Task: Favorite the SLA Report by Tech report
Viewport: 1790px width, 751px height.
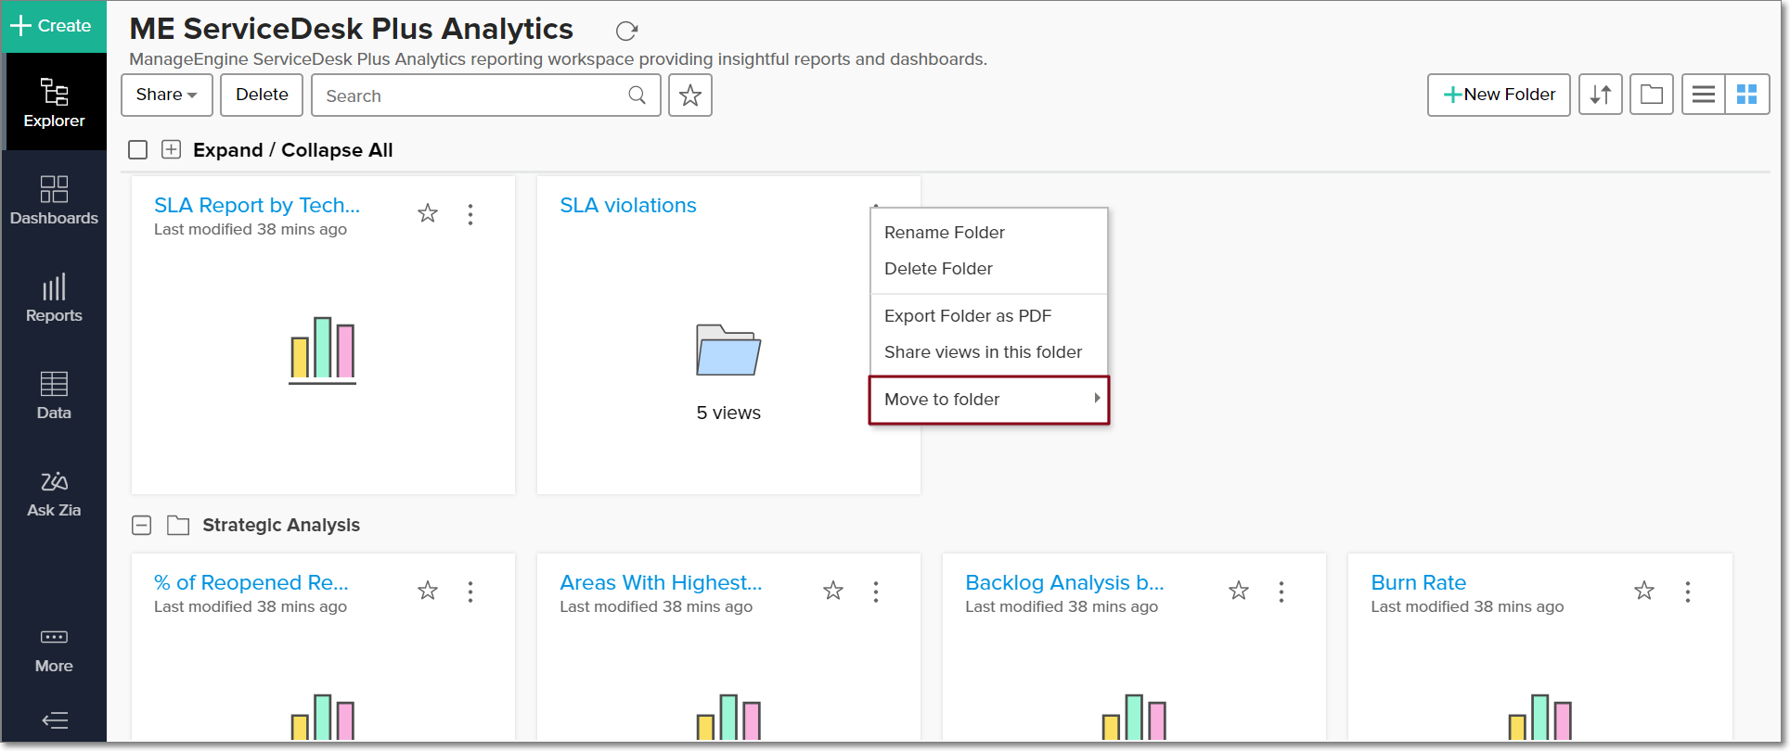Action: pos(428,214)
